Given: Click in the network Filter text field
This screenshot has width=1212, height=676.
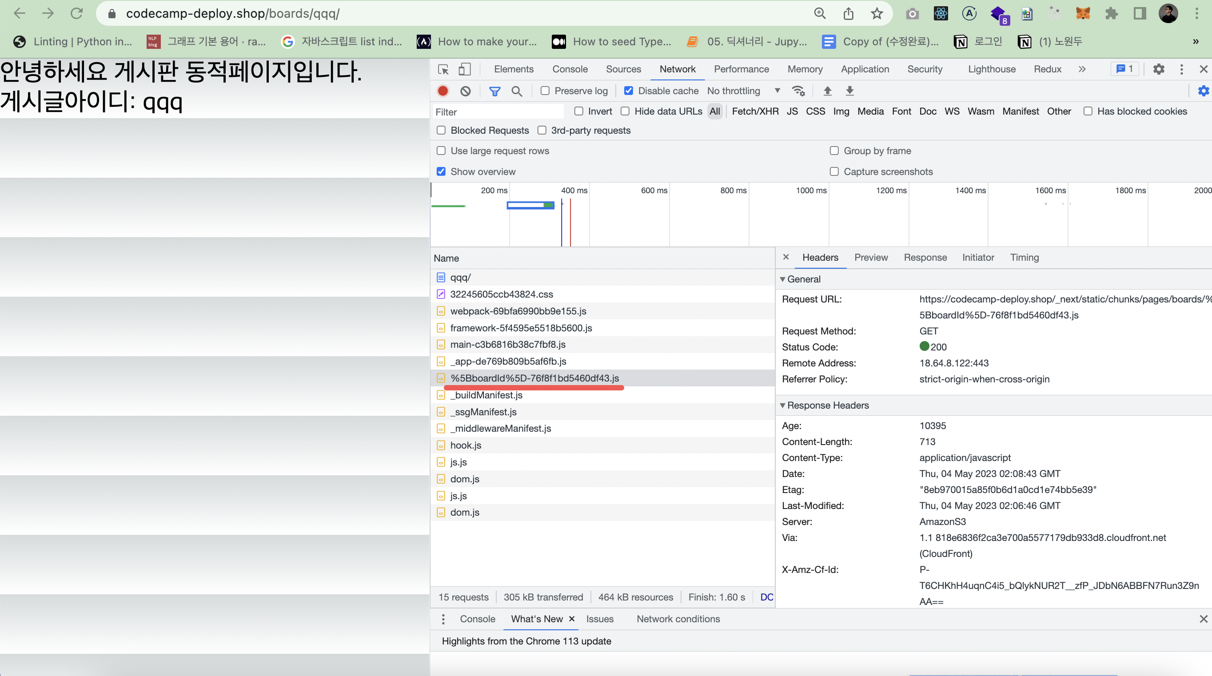Looking at the screenshot, I should pyautogui.click(x=498, y=111).
